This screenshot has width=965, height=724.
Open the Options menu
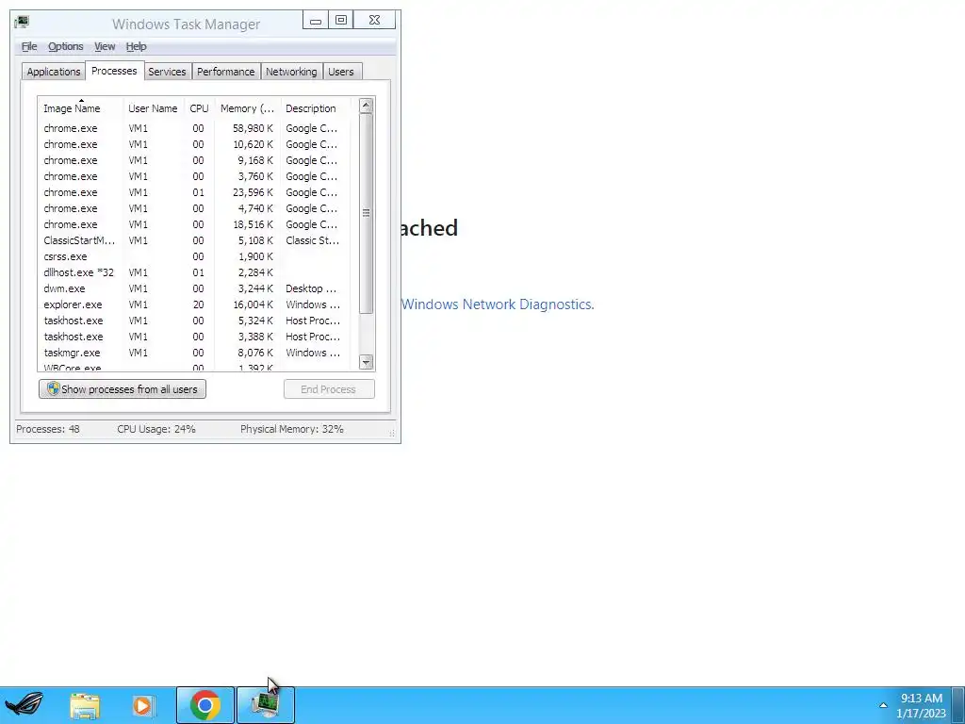pos(66,47)
